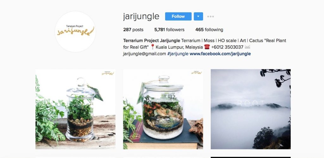This screenshot has width=324, height=158.
Task: Click the envelope email emoji icon
Action: click(x=247, y=47)
